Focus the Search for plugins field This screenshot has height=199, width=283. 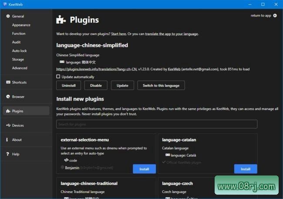pos(157,124)
